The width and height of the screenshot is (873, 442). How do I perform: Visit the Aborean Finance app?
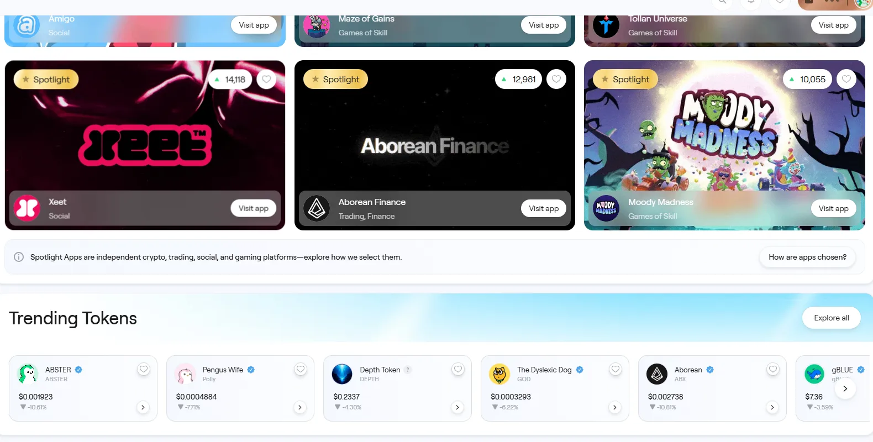[544, 208]
